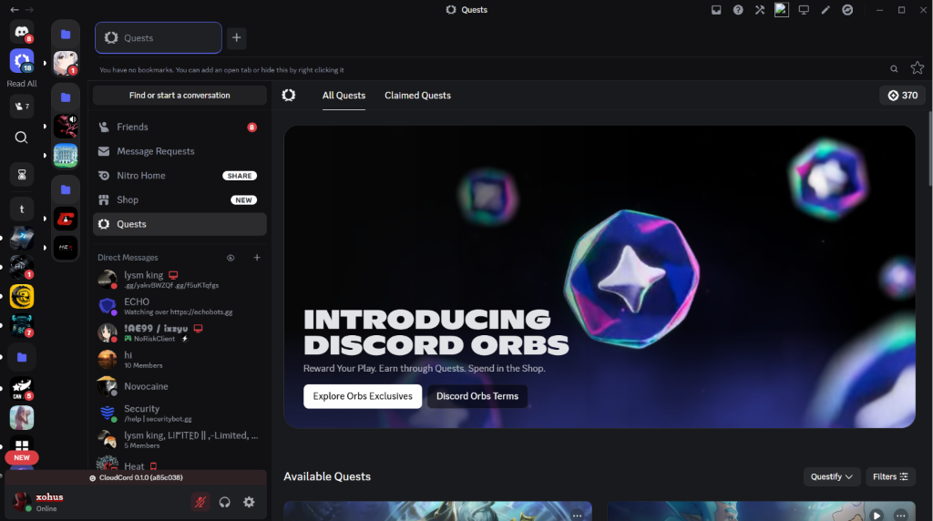Open the yellow coin server icon
This screenshot has width=933, height=521.
22,297
